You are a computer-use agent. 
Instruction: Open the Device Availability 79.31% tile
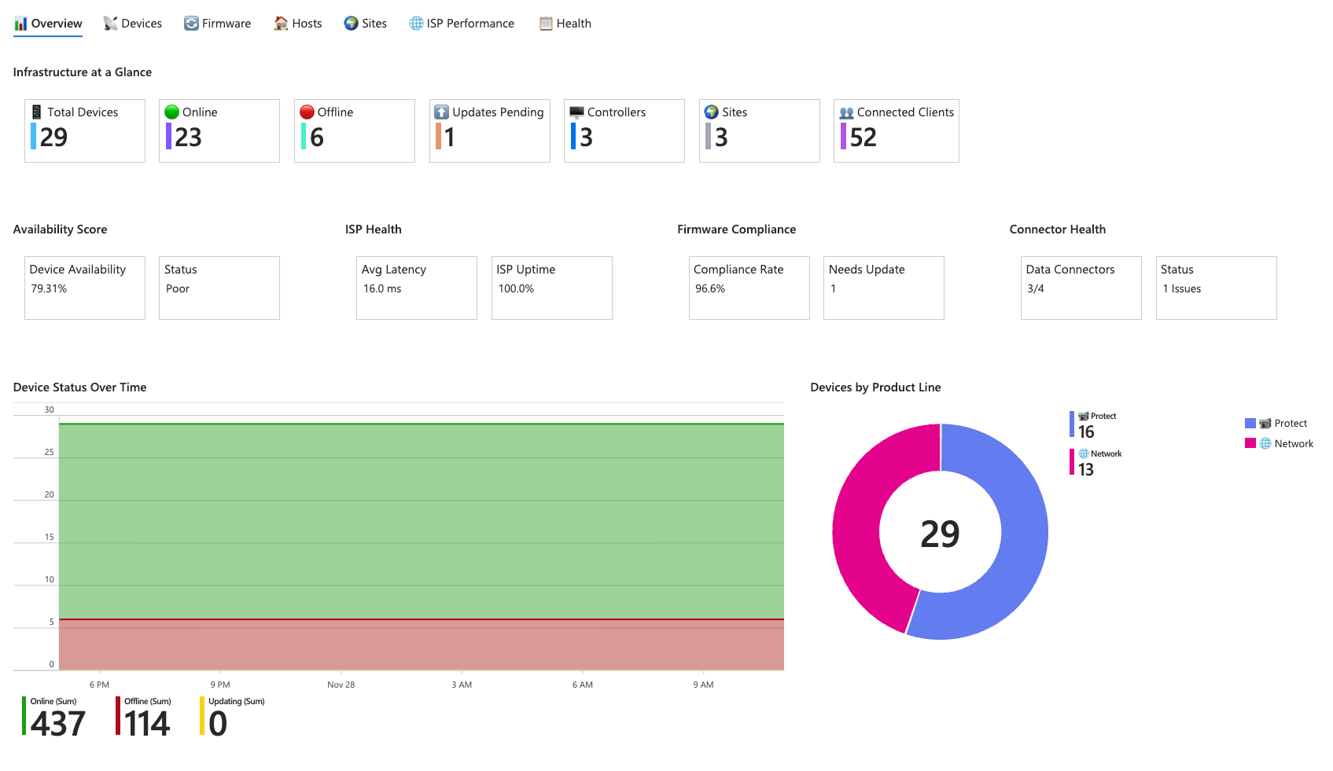[x=85, y=288]
